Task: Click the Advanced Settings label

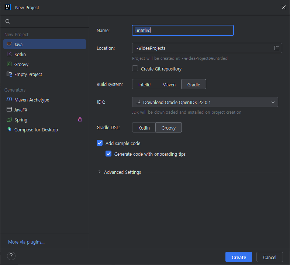Action: [122, 172]
